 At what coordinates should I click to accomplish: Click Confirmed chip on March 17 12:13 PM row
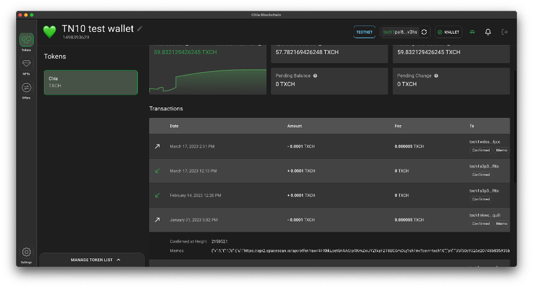coord(481,175)
